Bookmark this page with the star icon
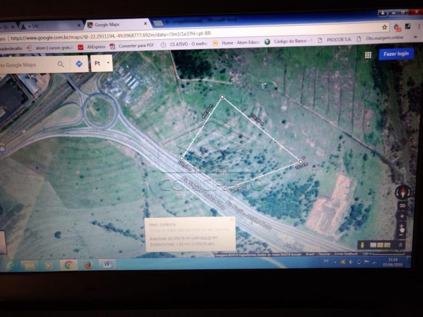Screen dimensions: 423x317 point(385,27)
